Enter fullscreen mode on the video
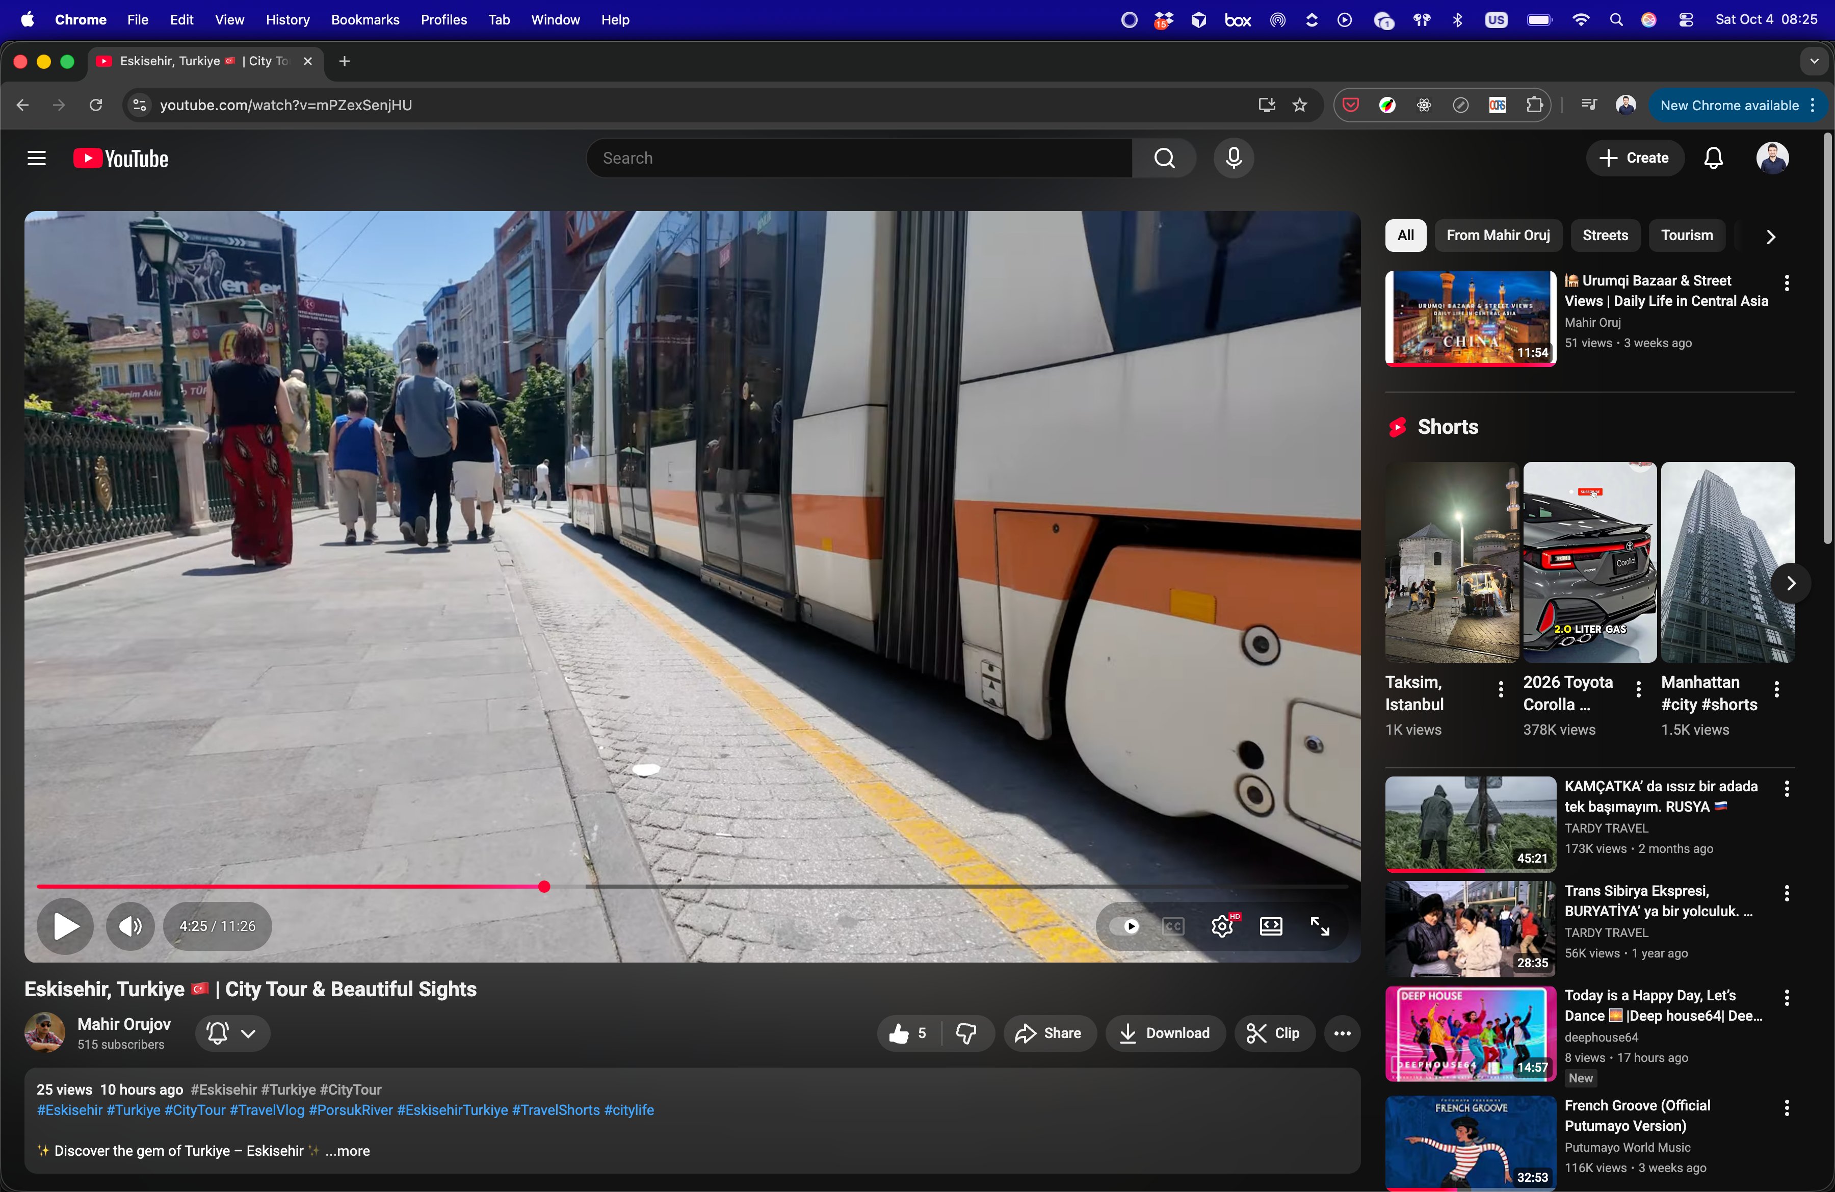This screenshot has width=1835, height=1192. [1320, 926]
